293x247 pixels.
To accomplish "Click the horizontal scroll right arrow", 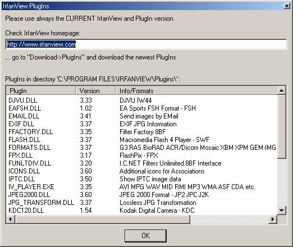I will [273, 219].
